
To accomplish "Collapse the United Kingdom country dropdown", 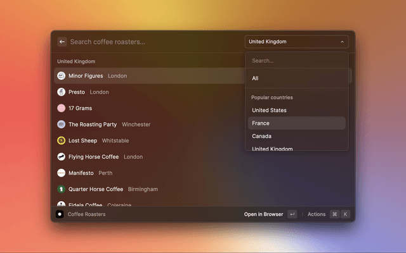I will [296, 42].
